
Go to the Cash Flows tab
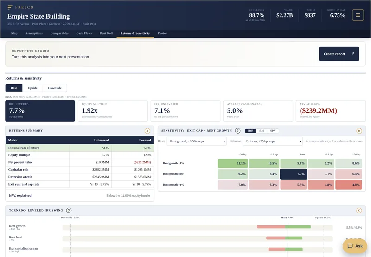click(x=84, y=33)
